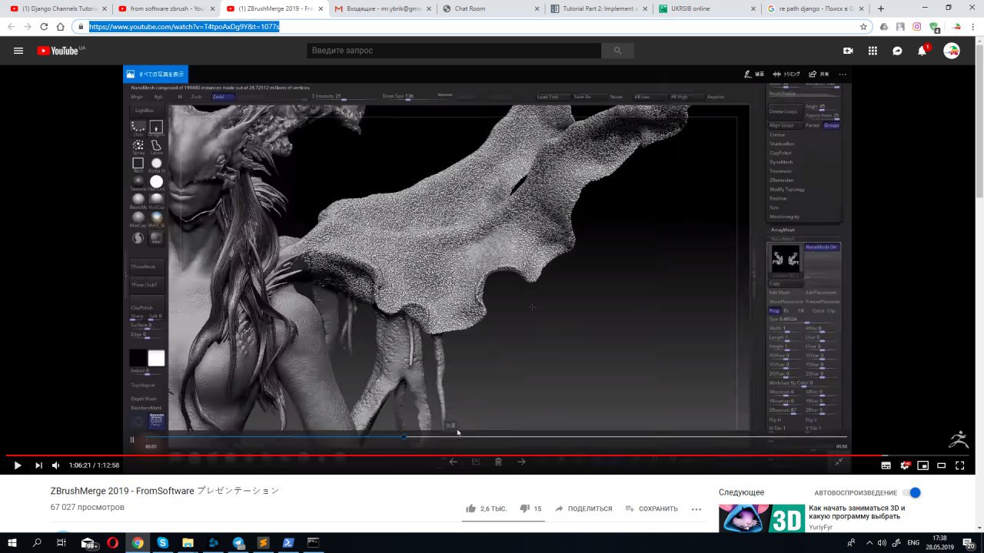Select the Rect stroke icon in ZBrush
The height and width of the screenshot is (553, 984).
pos(138,164)
